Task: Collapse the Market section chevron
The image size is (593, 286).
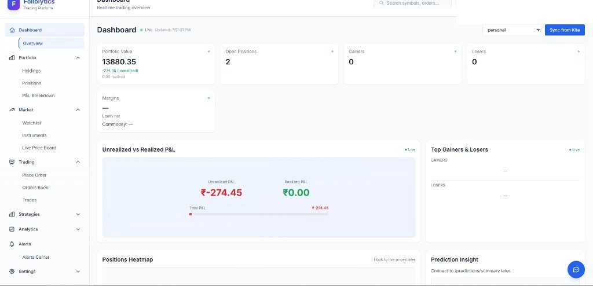Action: point(78,109)
